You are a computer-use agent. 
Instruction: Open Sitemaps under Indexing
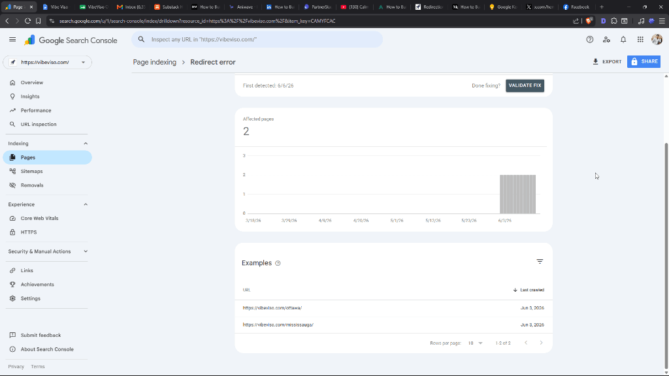(x=47, y=172)
